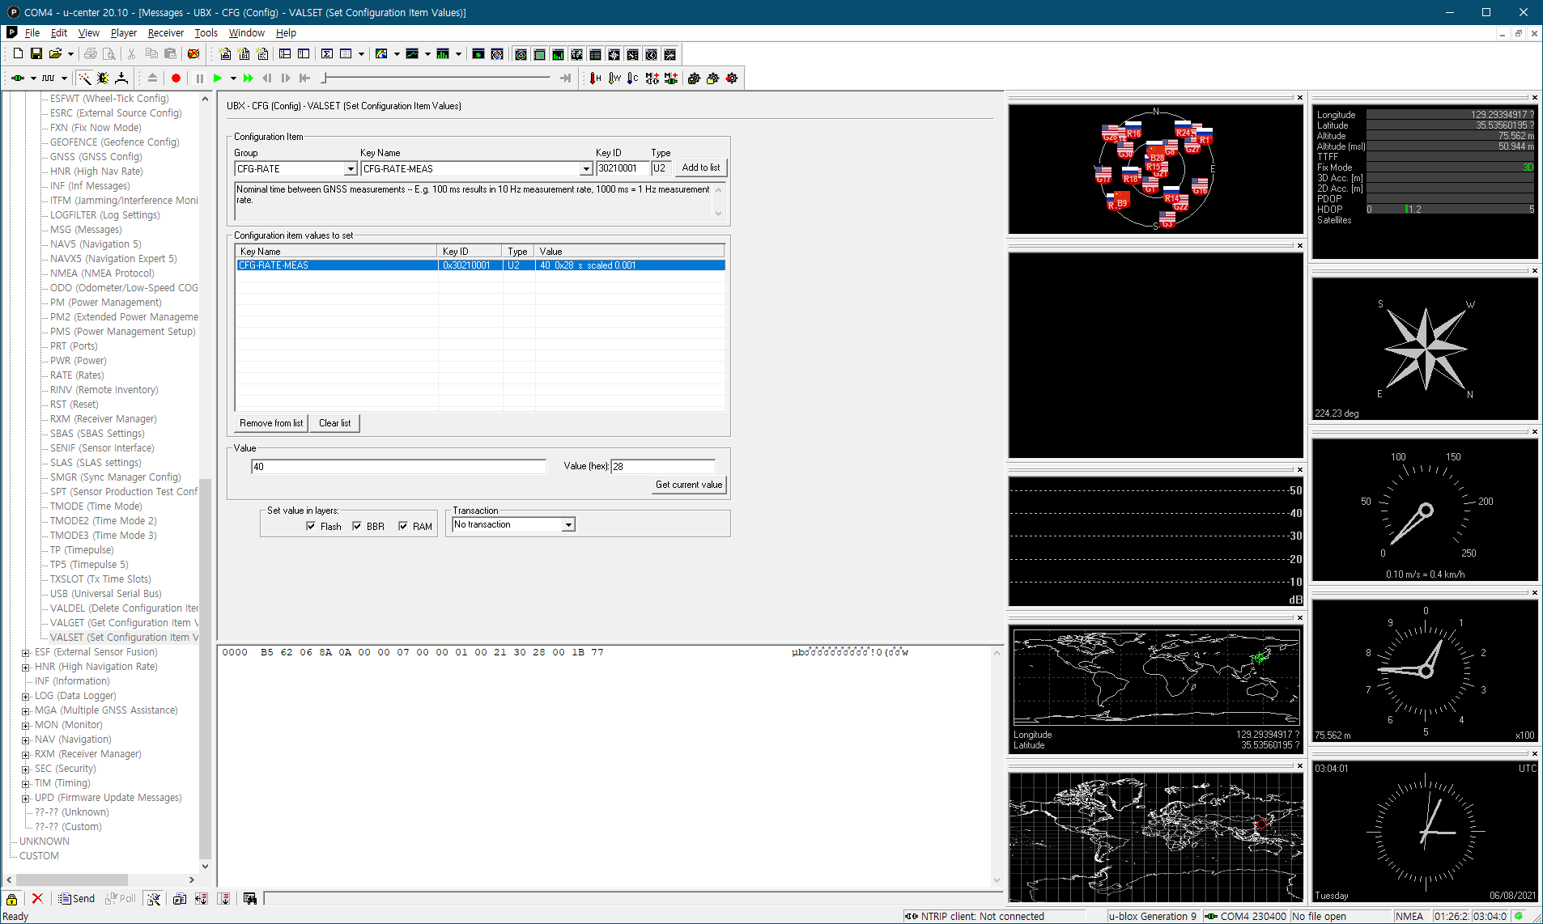Click the red gear configuration icon
The image size is (1543, 924).
pyautogui.click(x=732, y=78)
